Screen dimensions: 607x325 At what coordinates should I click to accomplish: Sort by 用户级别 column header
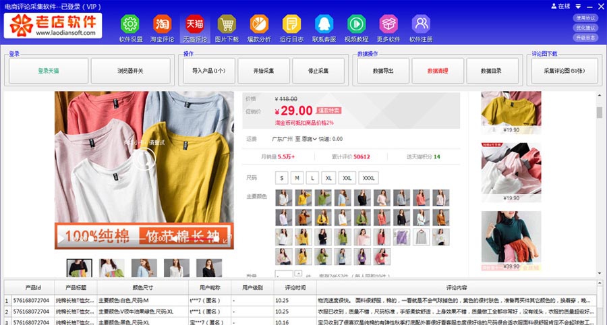(x=252, y=288)
